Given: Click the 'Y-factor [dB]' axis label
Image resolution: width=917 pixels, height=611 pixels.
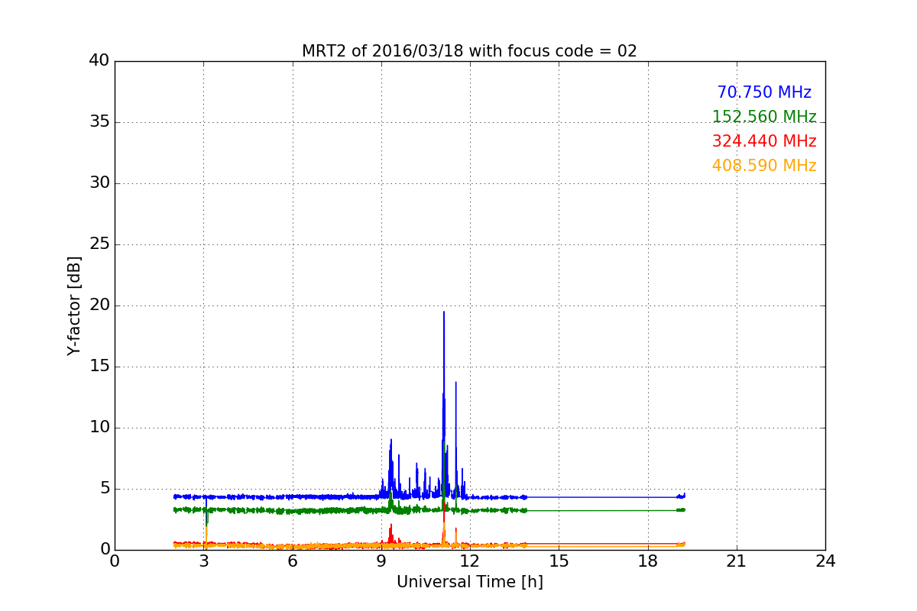Looking at the screenshot, I should point(74,305).
